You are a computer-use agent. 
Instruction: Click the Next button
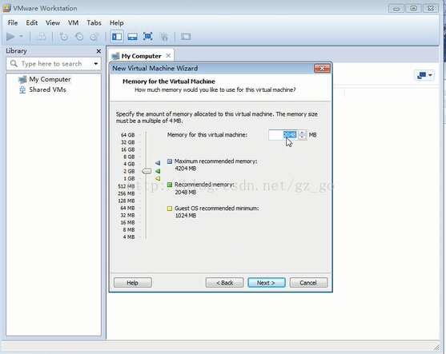pyautogui.click(x=266, y=283)
